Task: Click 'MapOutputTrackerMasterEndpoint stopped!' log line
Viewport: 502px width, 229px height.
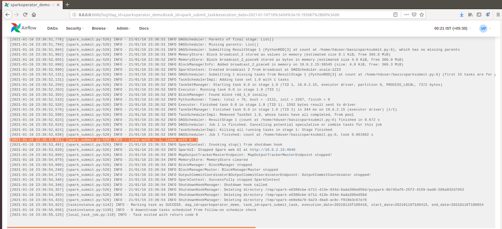Action: (171, 155)
